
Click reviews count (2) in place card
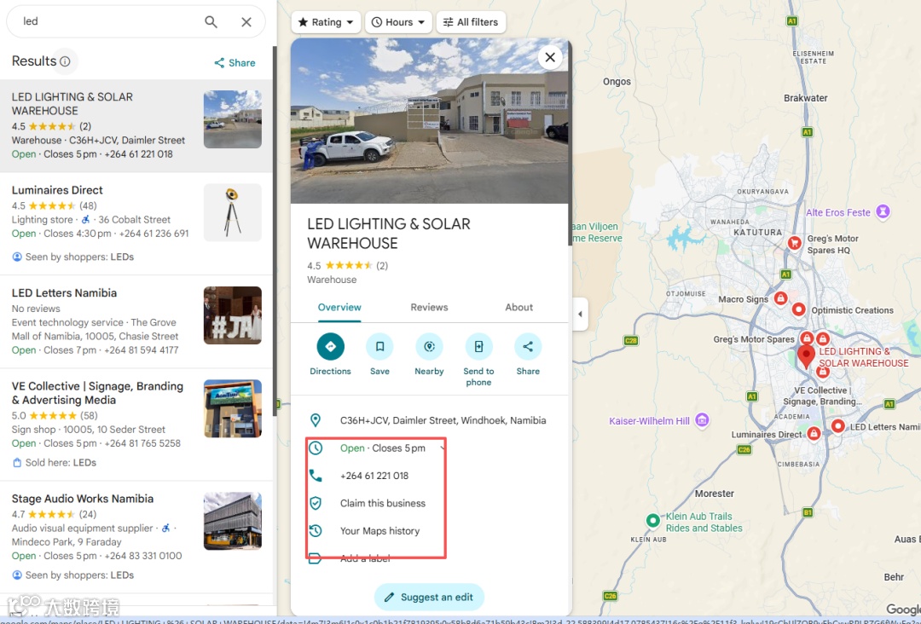[382, 265]
